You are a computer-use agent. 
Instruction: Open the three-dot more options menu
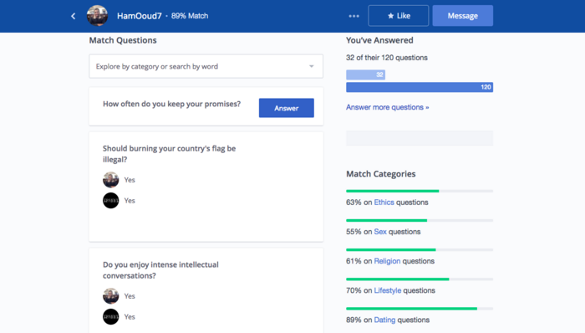pos(354,16)
